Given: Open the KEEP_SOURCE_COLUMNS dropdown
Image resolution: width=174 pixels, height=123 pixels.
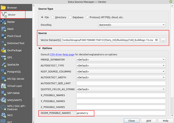Looking at the screenshot, I should point(121,72).
